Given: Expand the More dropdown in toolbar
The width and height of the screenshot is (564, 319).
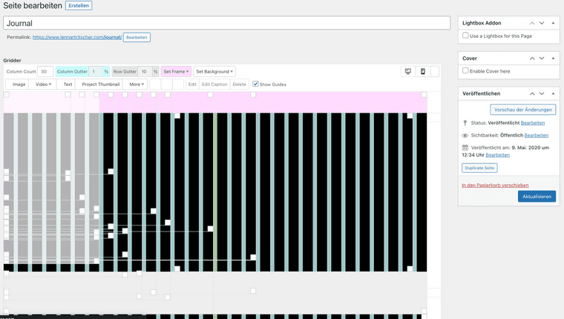Looking at the screenshot, I should pos(136,85).
